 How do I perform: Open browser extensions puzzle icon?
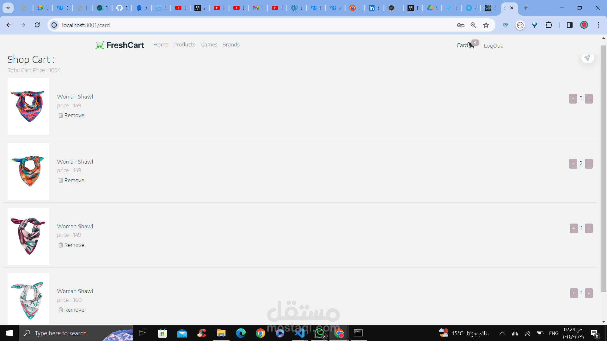[549, 25]
